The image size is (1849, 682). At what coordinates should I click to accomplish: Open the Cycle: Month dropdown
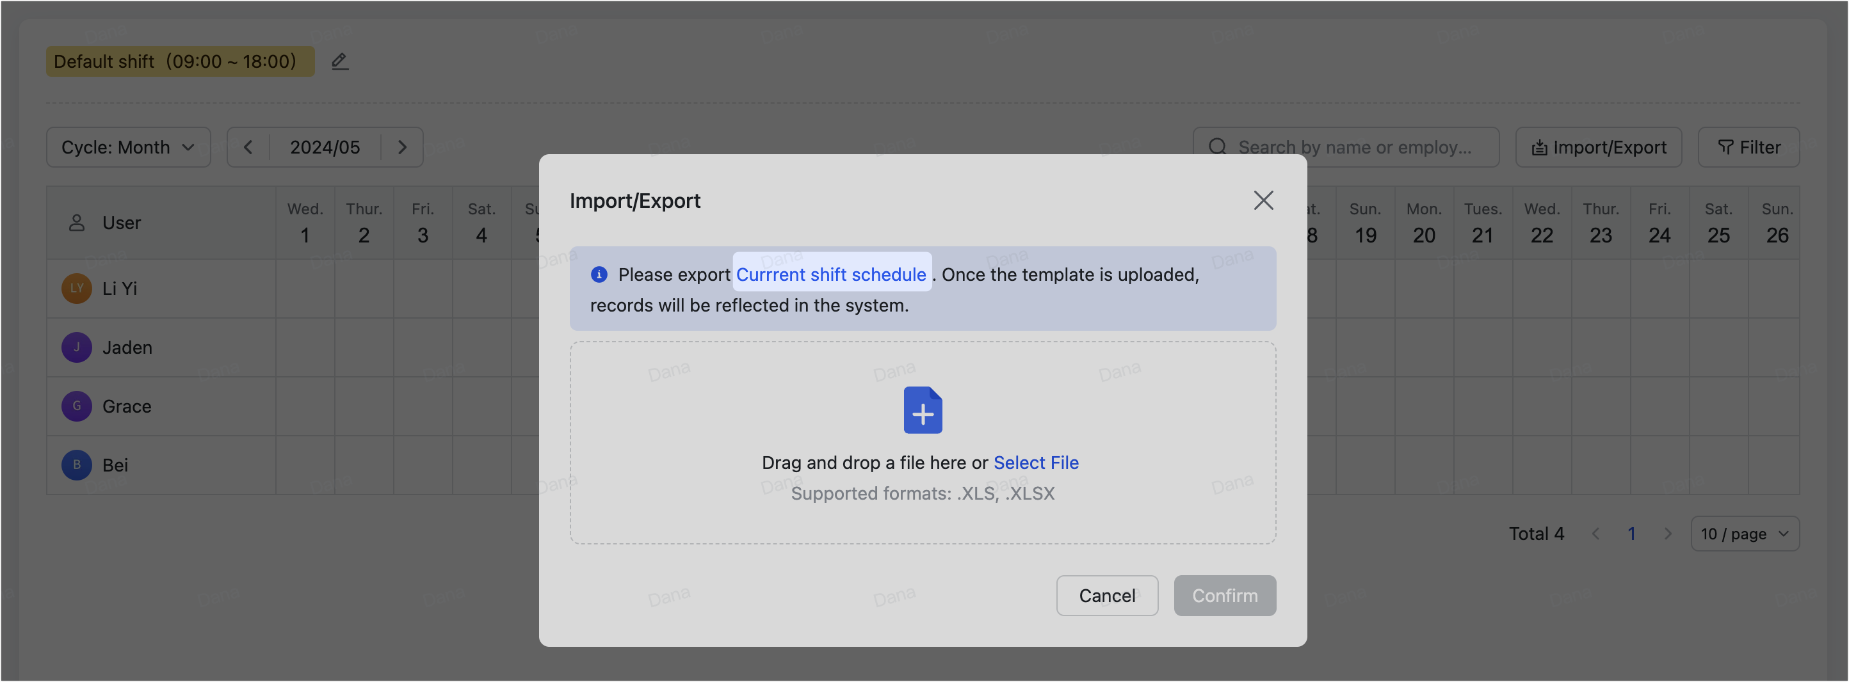click(x=129, y=147)
